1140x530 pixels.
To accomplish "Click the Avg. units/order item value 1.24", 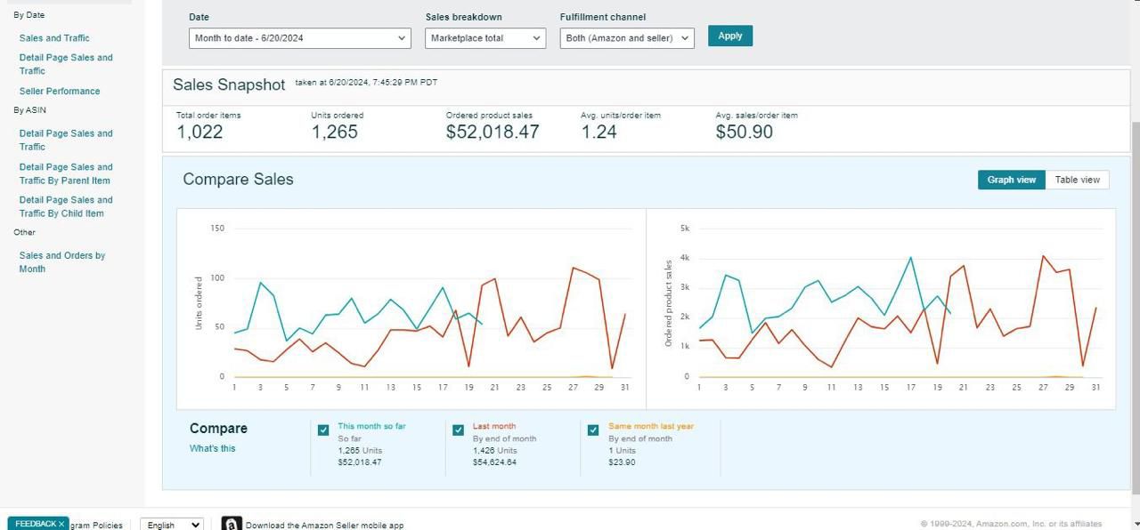I will click(599, 132).
